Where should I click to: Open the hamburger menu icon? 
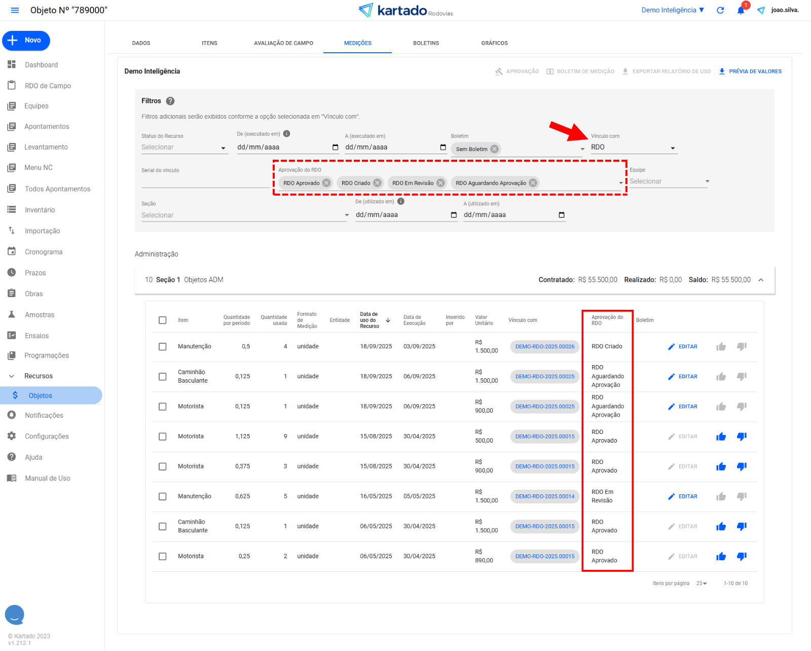tap(15, 10)
